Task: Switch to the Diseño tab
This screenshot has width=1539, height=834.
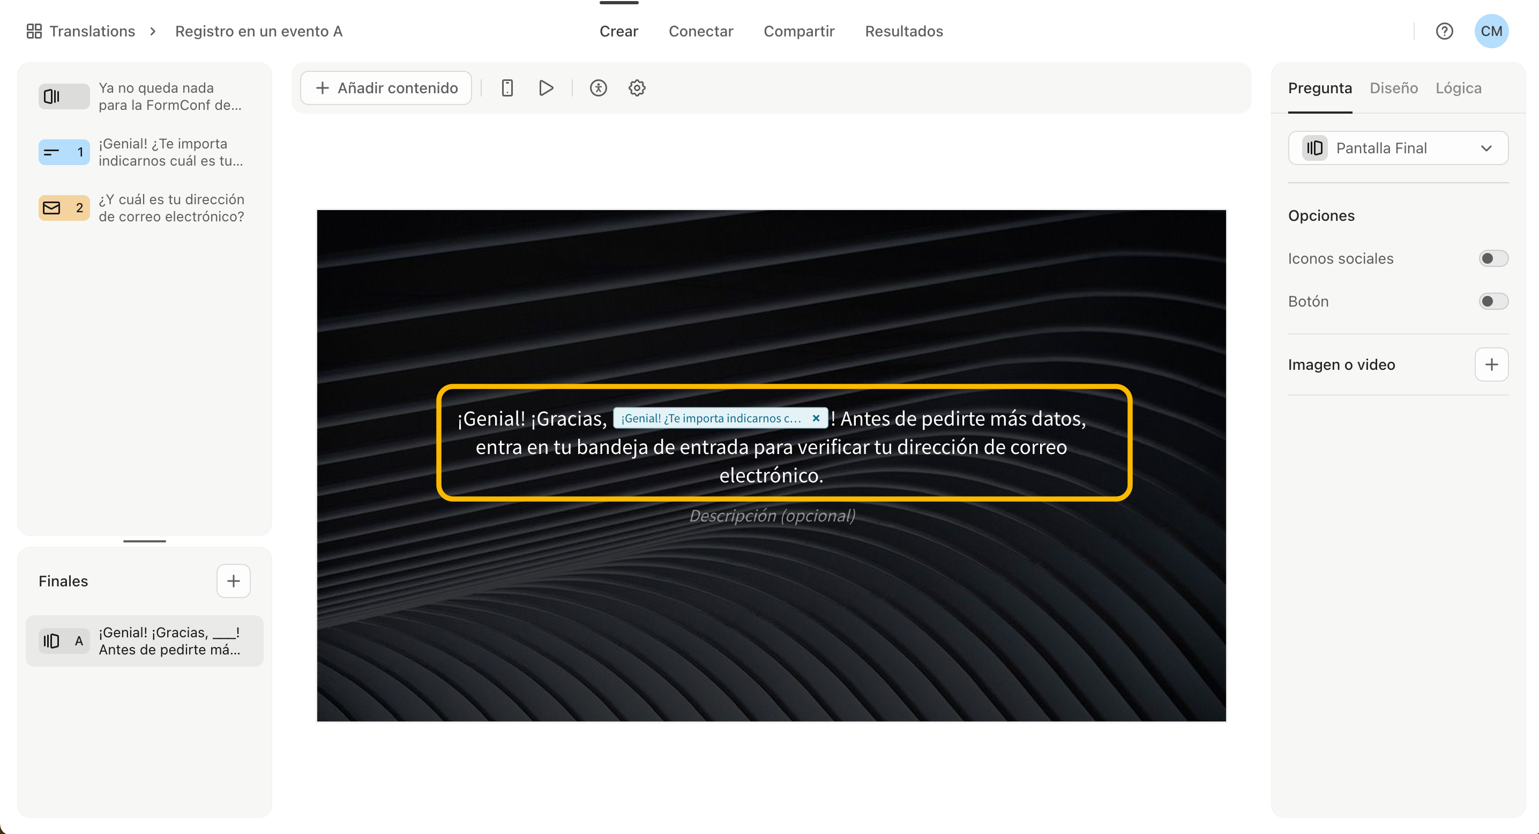Action: (1393, 88)
